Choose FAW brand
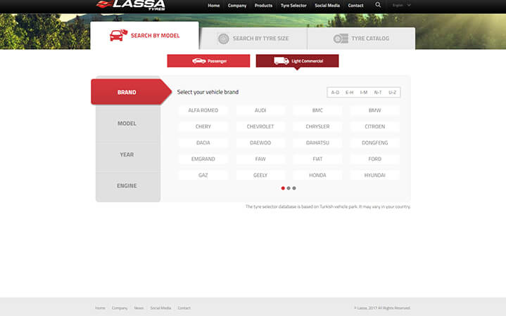This screenshot has width=506, height=316. (260, 159)
